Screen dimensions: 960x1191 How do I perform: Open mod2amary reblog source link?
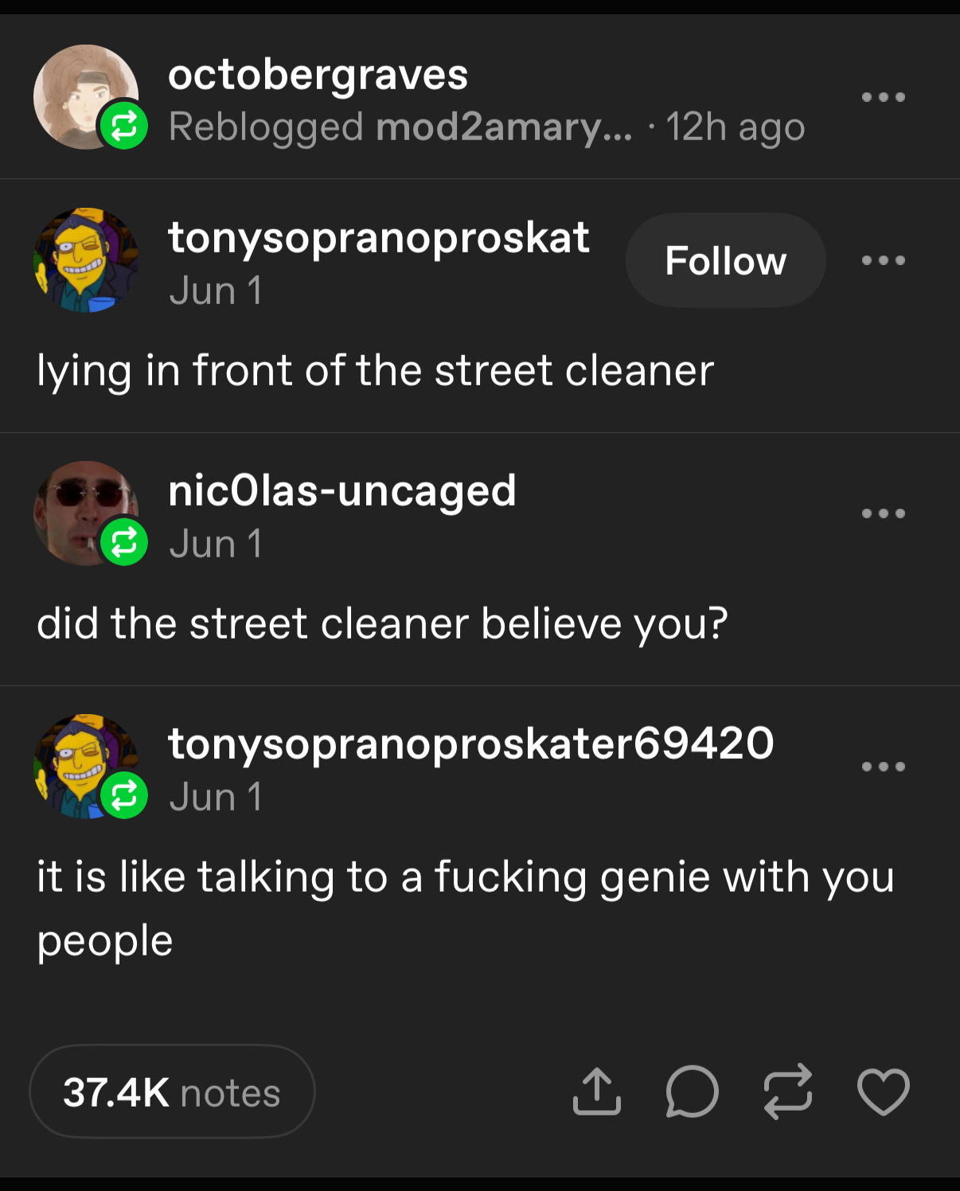[x=503, y=127]
